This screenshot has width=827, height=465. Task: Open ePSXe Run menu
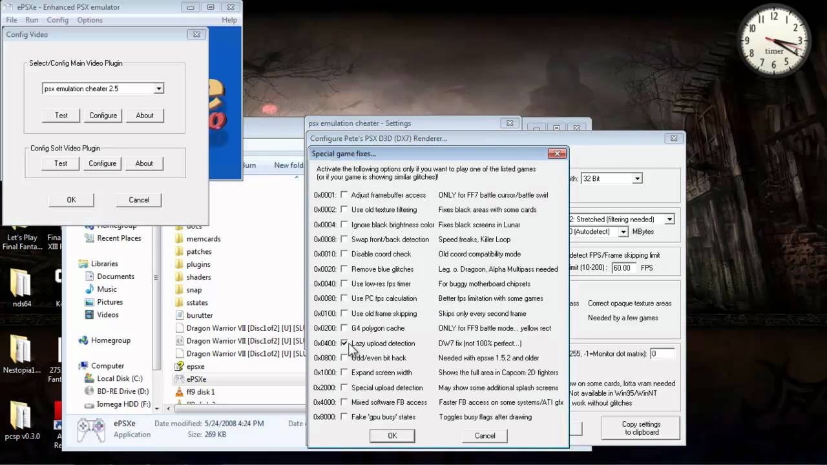(32, 20)
